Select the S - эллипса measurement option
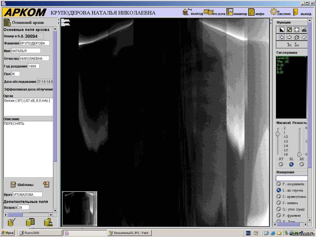The height and width of the screenshot is (237, 316). pos(279,203)
